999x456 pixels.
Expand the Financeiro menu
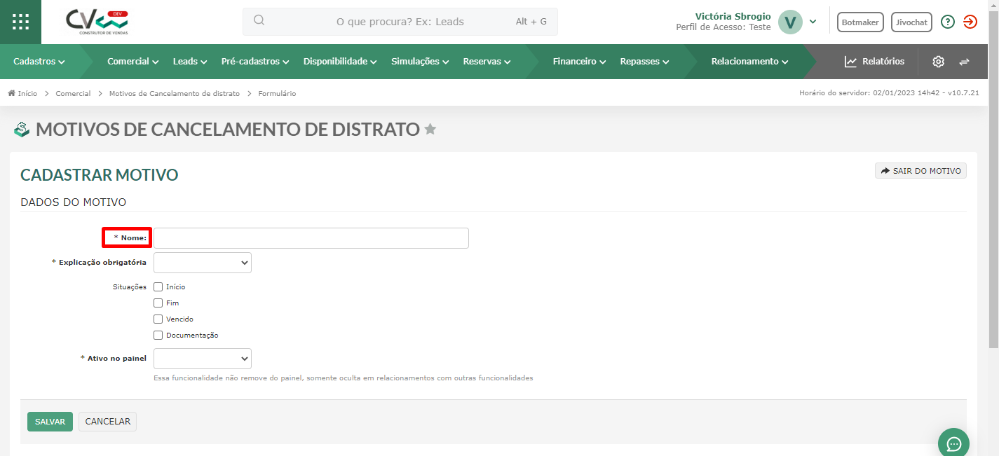pos(580,62)
